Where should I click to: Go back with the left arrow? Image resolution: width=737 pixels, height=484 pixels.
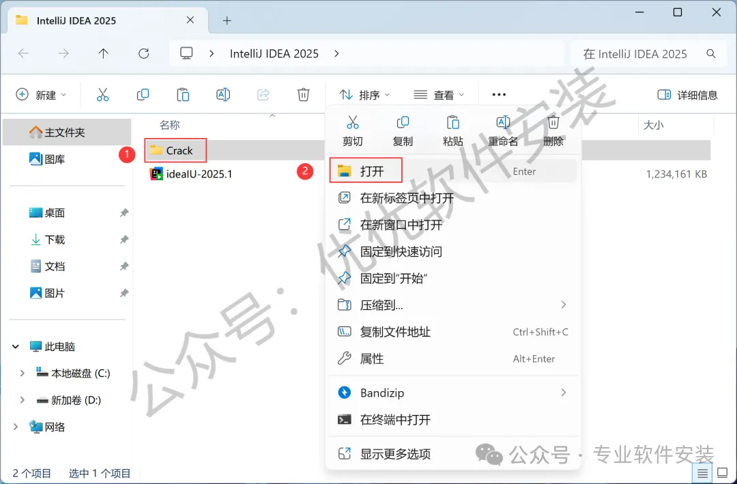[23, 54]
